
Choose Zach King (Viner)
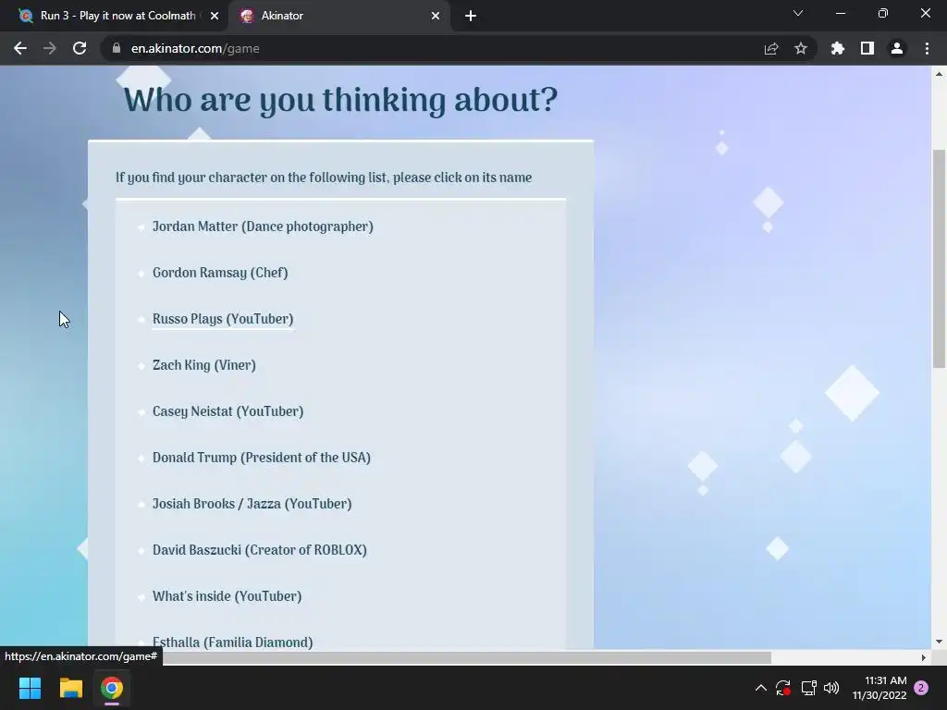click(x=204, y=365)
